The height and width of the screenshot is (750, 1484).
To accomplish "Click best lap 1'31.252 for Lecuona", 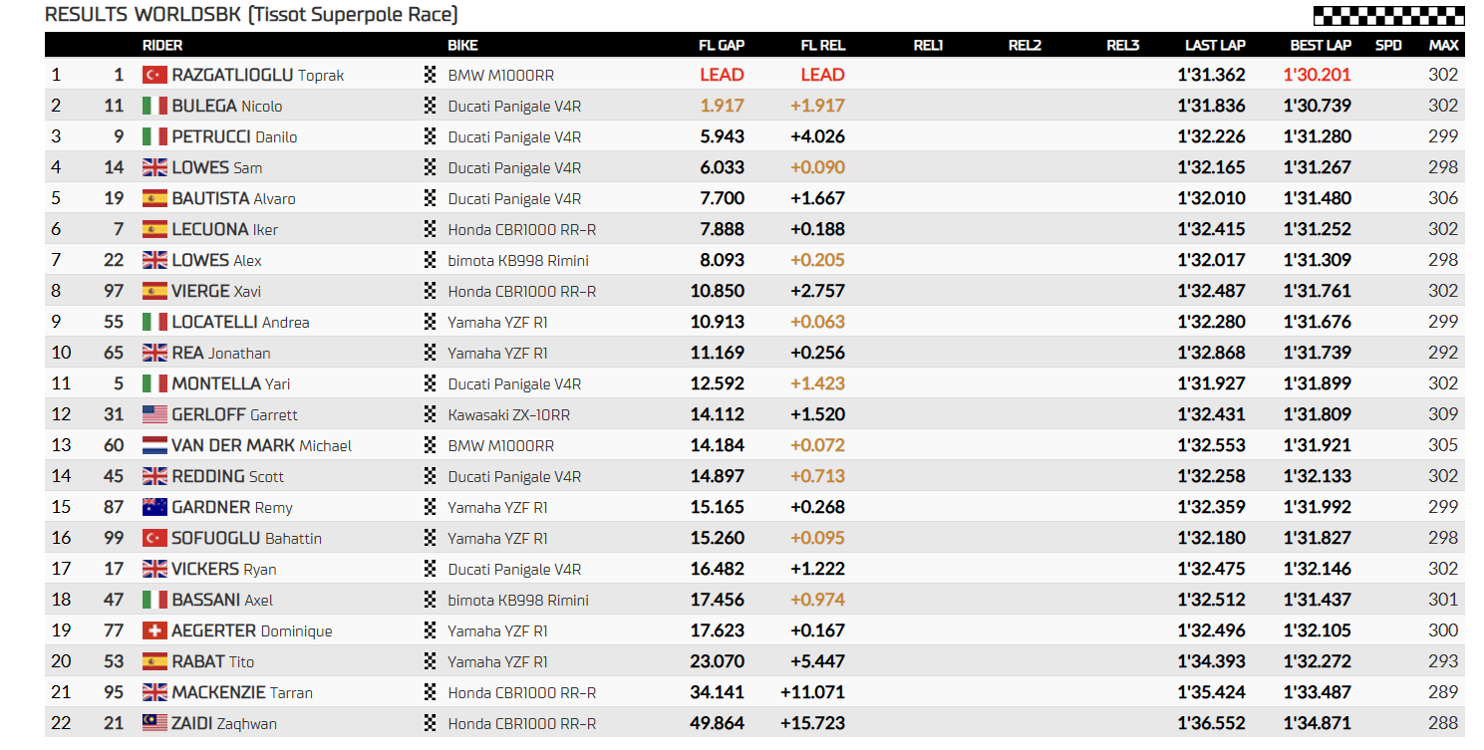I will [1318, 229].
